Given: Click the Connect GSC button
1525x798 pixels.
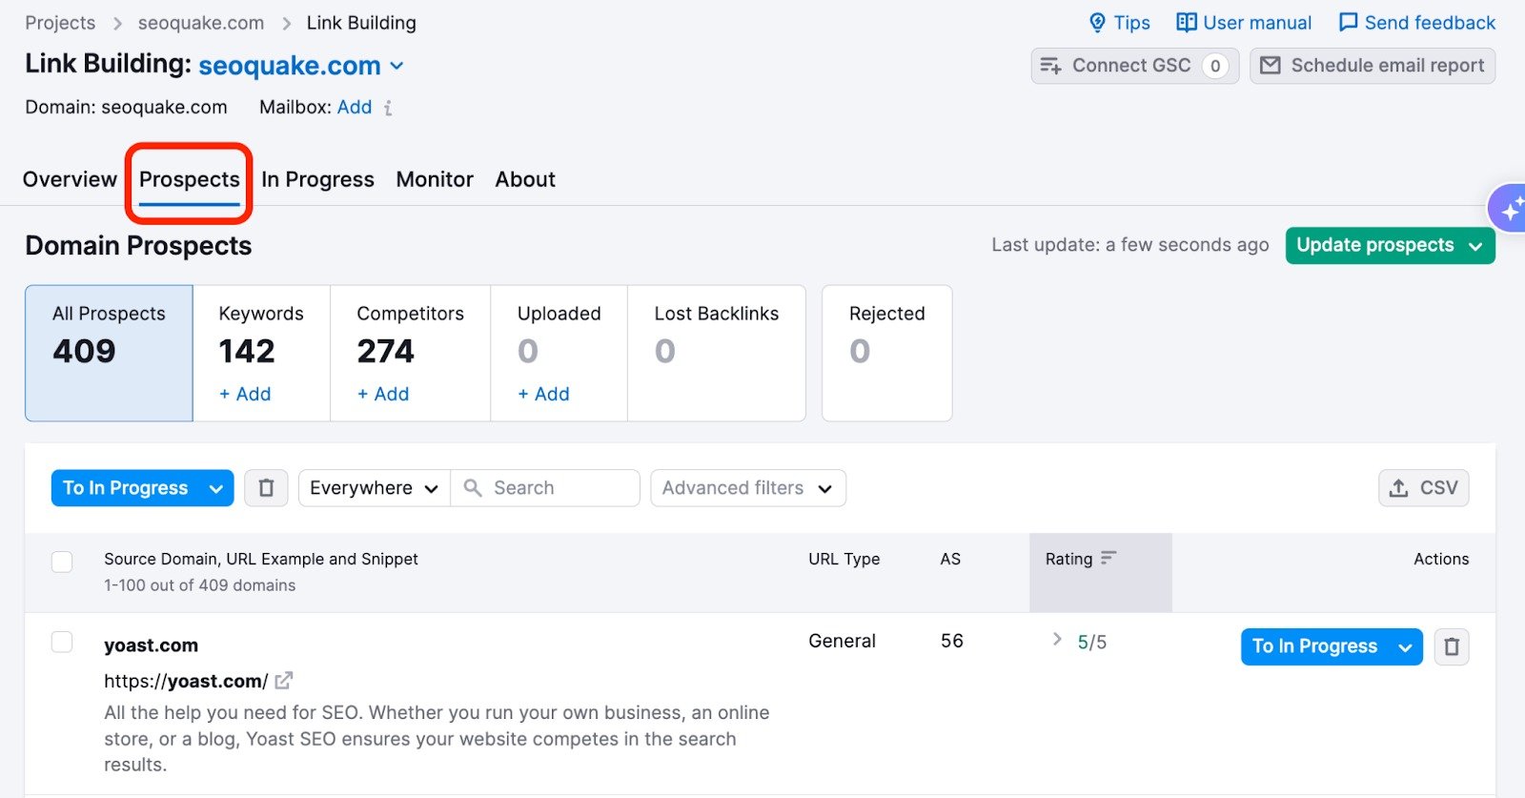Looking at the screenshot, I should pyautogui.click(x=1133, y=66).
